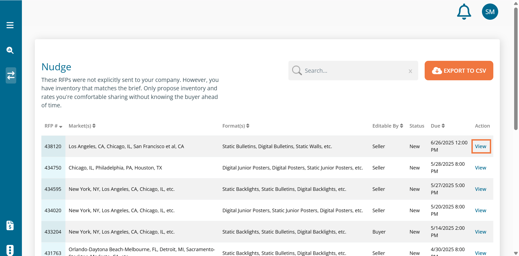The height and width of the screenshot is (256, 519).
Task: Sort table by Market(s) column
Action: [x=82, y=126]
